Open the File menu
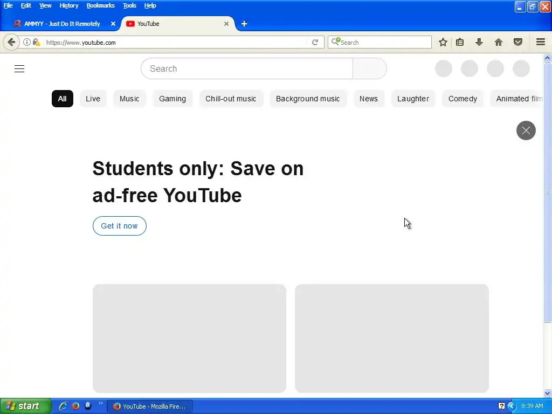The width and height of the screenshot is (552, 414). click(x=8, y=5)
